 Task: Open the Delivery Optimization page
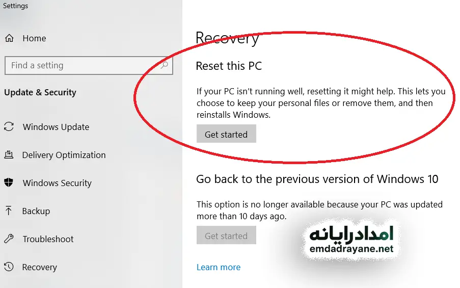(x=64, y=155)
